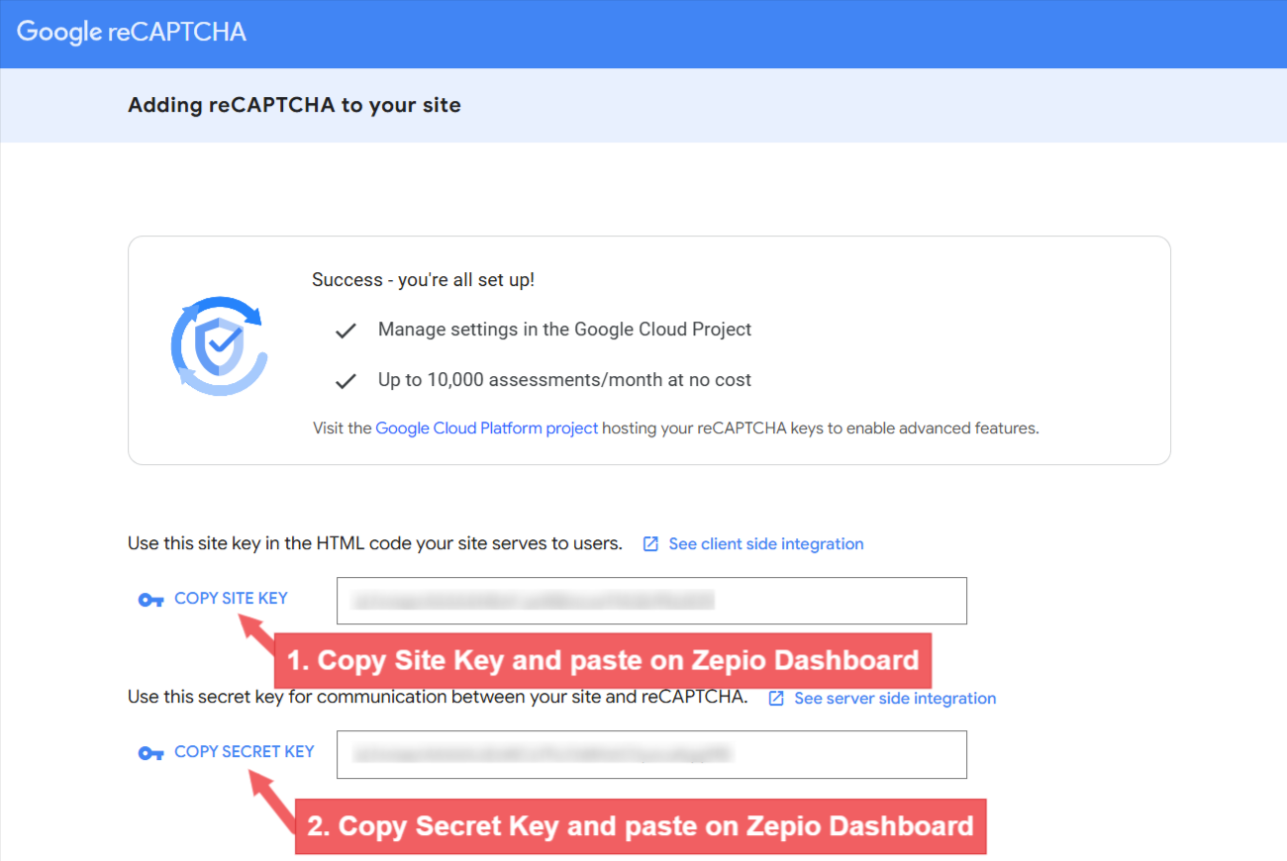This screenshot has width=1287, height=861.
Task: Click the external-link icon before client side integration
Action: point(650,543)
